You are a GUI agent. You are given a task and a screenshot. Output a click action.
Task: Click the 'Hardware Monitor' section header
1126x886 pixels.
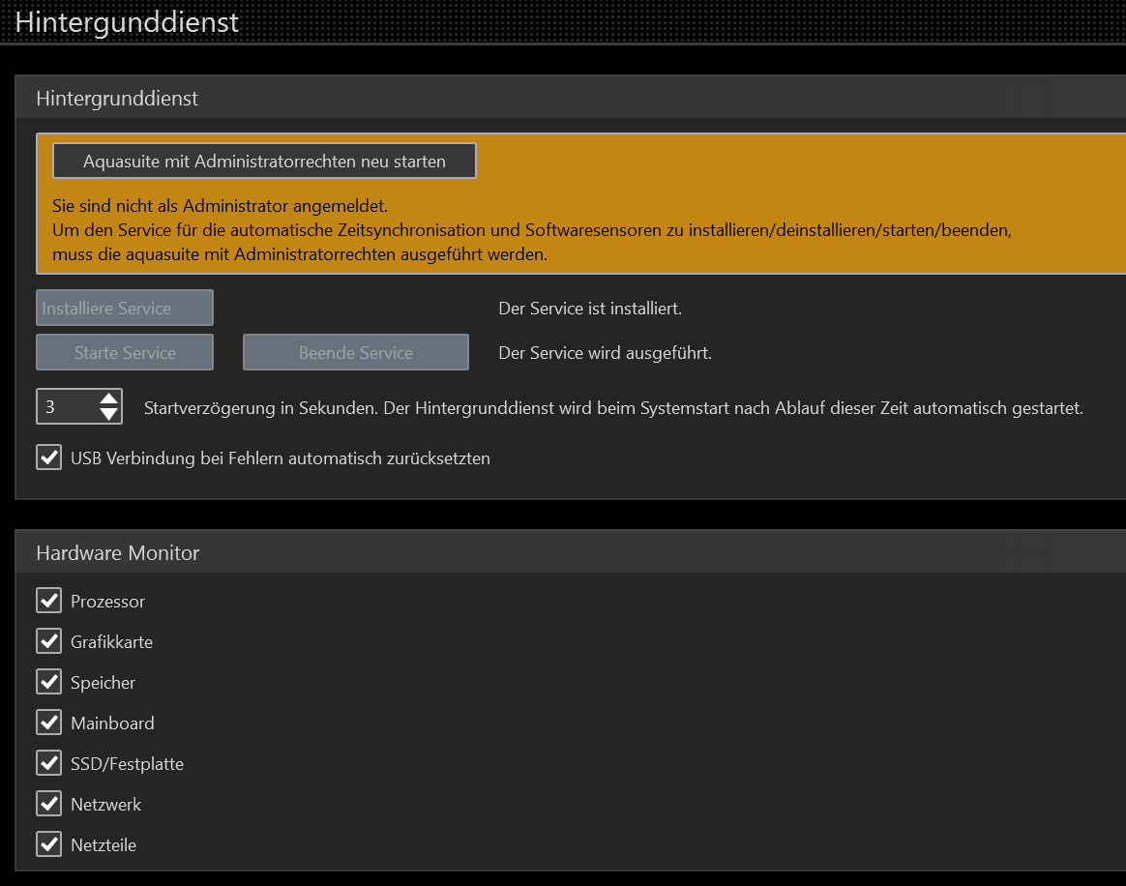point(571,552)
